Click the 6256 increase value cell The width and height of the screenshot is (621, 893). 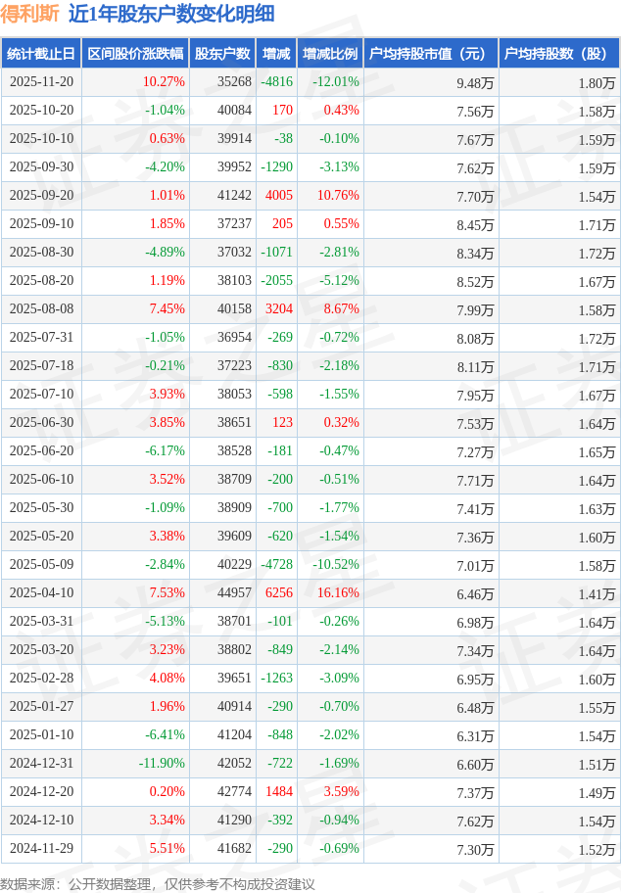pyautogui.click(x=279, y=593)
